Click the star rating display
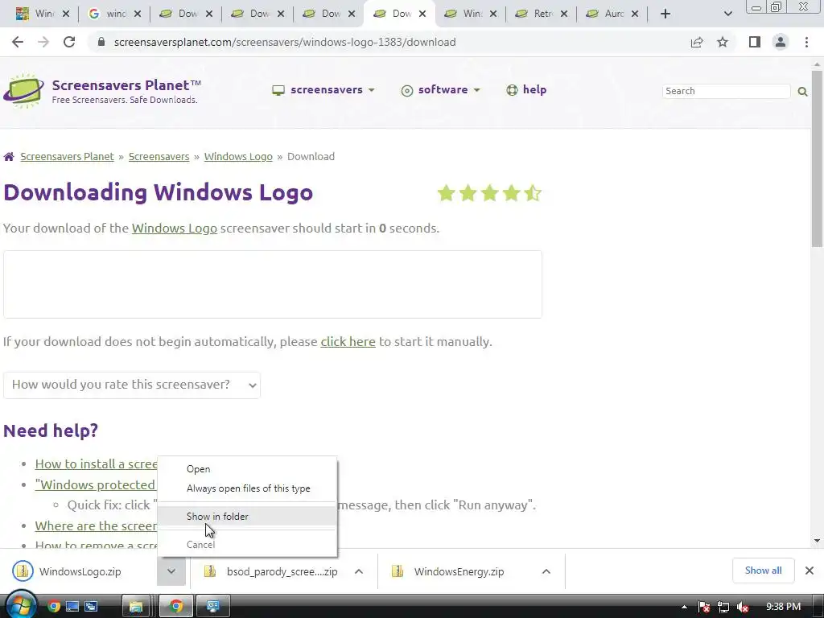Viewport: 824px width, 618px height. coord(489,193)
